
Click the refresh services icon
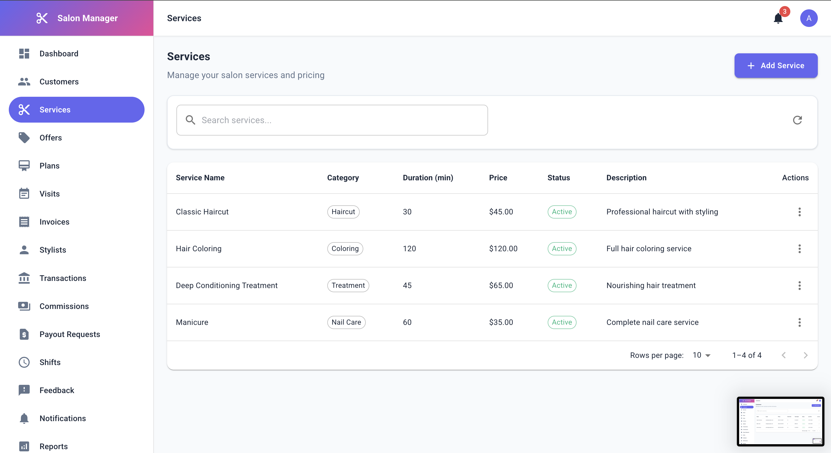[x=797, y=120]
